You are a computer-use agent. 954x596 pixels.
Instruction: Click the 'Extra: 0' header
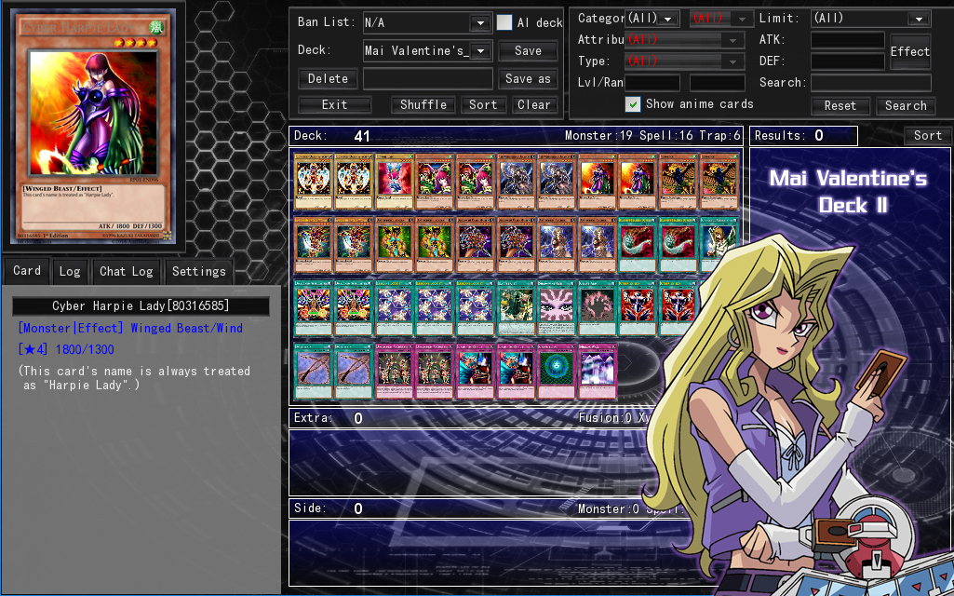(x=329, y=418)
